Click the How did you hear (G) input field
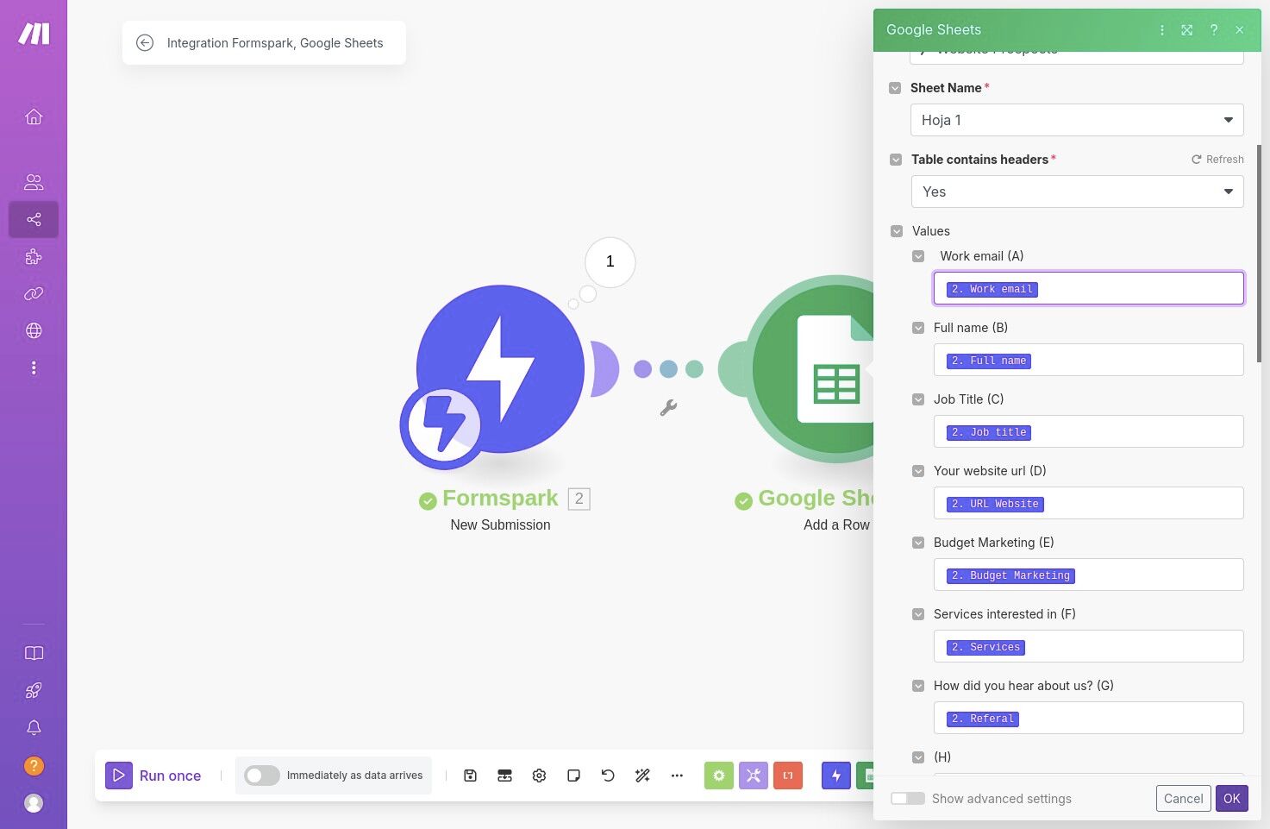 (1089, 718)
